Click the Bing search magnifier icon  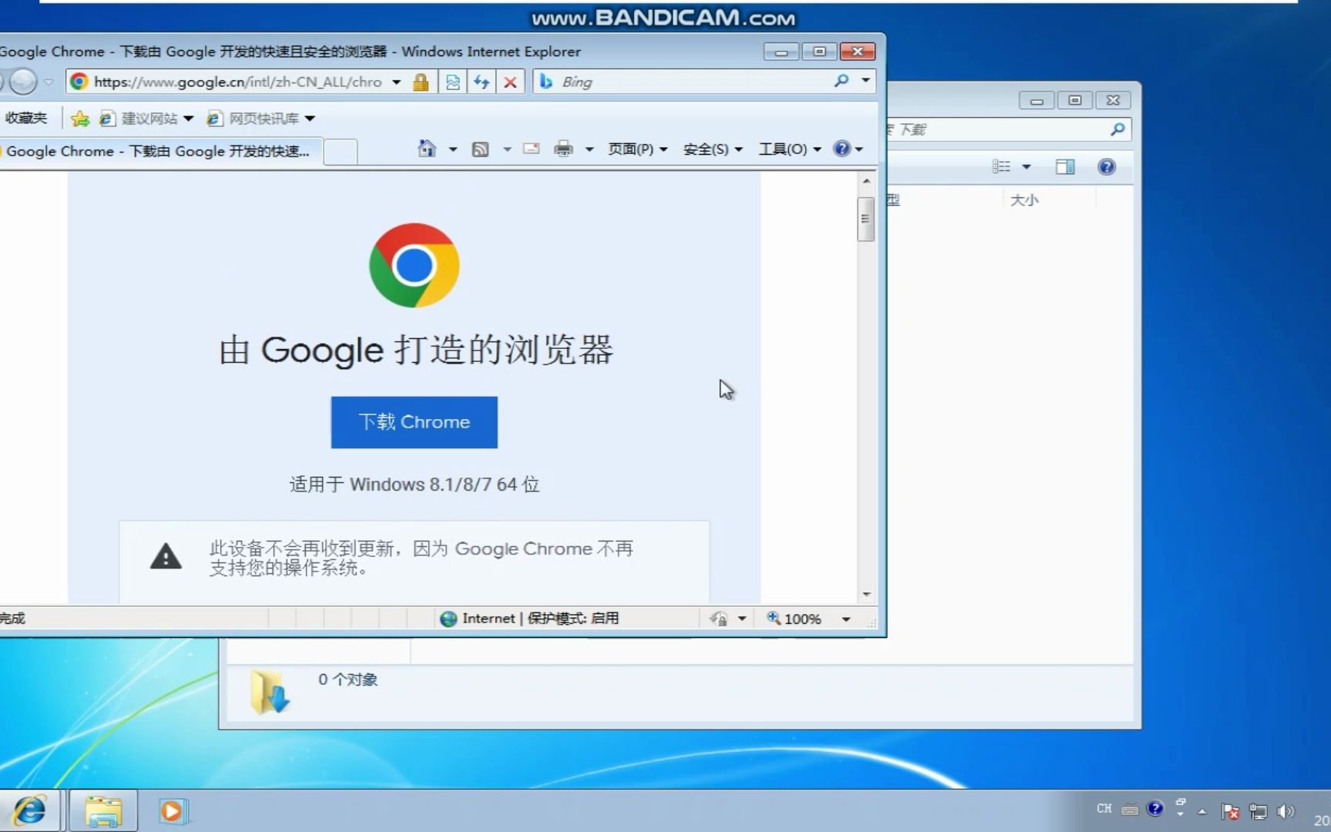tap(841, 81)
